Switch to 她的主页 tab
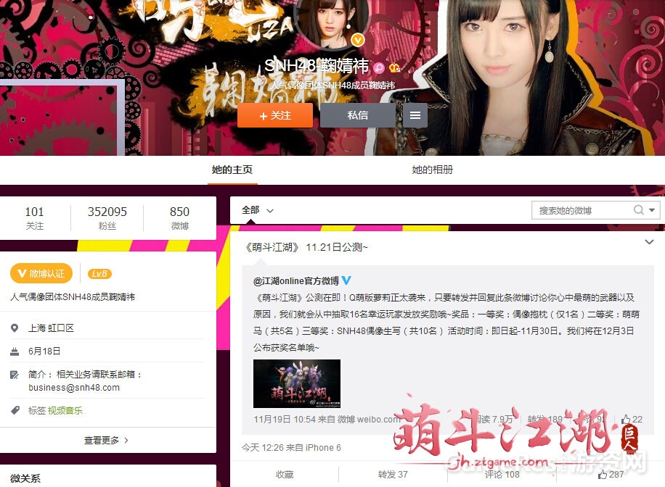This screenshot has height=487, width=665. point(232,170)
